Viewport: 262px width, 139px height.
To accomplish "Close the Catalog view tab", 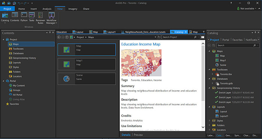I will point(186,32).
